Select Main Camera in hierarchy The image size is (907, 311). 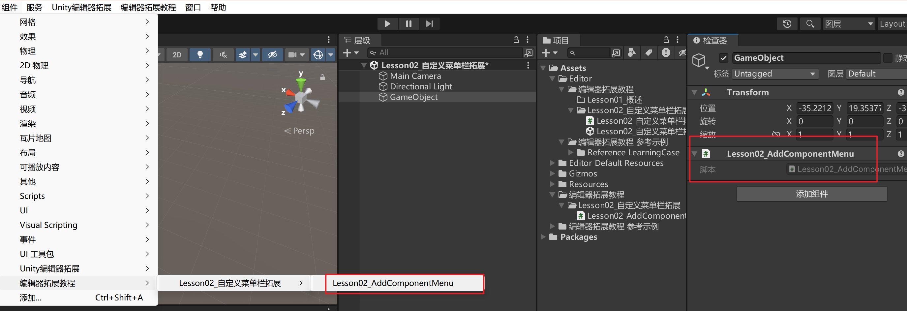[415, 76]
